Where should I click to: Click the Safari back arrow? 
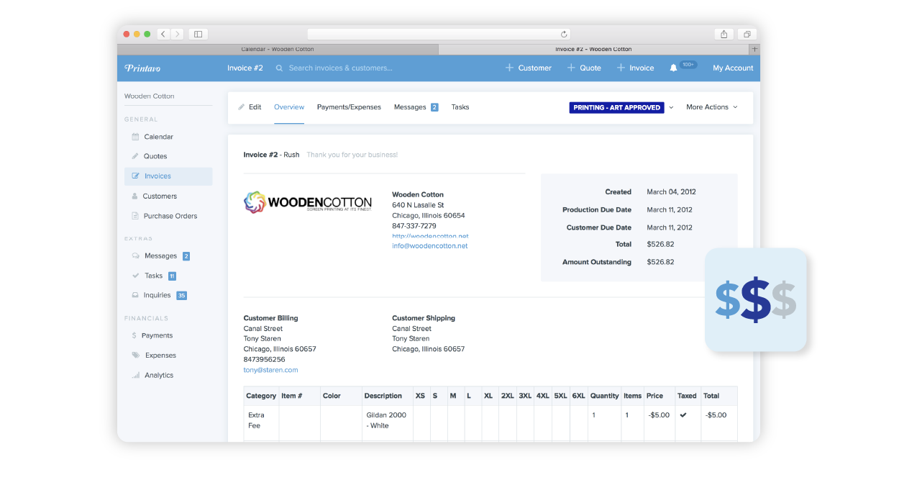coord(164,34)
